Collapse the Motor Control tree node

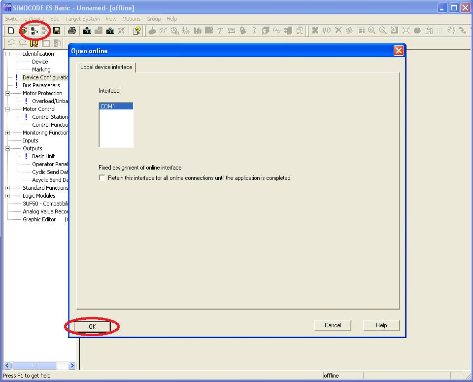coord(7,109)
